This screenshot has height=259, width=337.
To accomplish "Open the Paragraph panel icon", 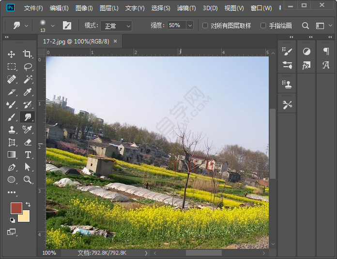I will tap(326, 51).
